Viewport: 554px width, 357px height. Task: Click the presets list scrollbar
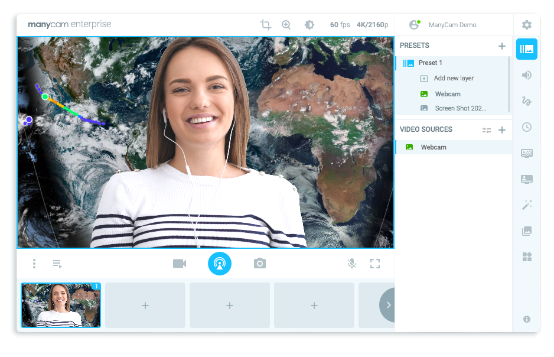[509, 84]
